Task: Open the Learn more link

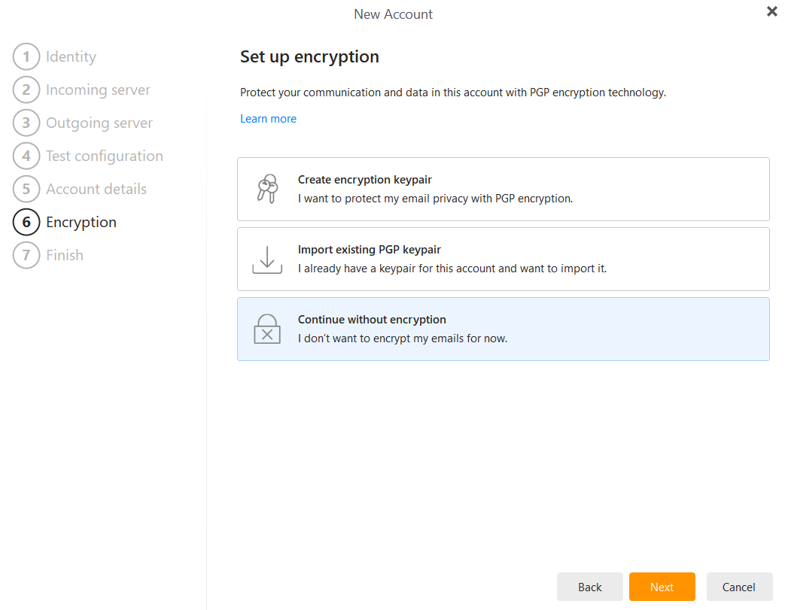Action: [268, 118]
